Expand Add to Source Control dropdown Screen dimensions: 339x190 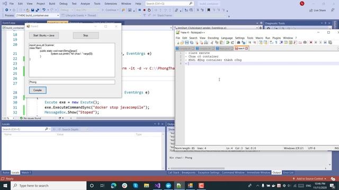click(325, 179)
